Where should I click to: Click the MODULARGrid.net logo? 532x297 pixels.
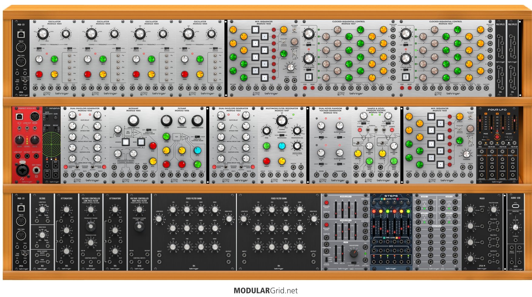click(x=266, y=291)
